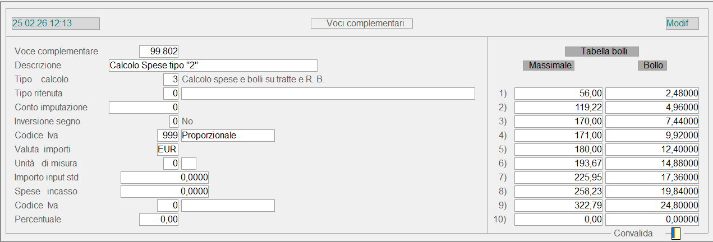Click the Modif mode indicator

[x=682, y=24]
